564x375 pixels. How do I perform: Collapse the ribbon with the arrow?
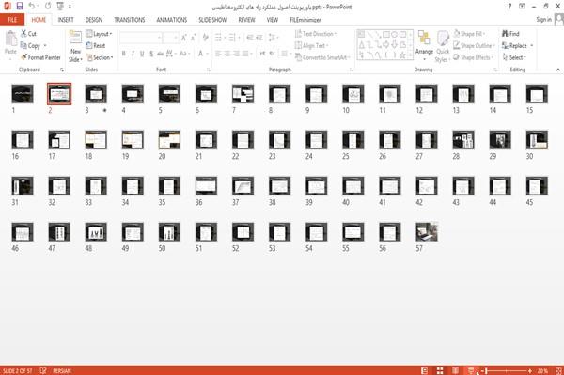point(557,70)
